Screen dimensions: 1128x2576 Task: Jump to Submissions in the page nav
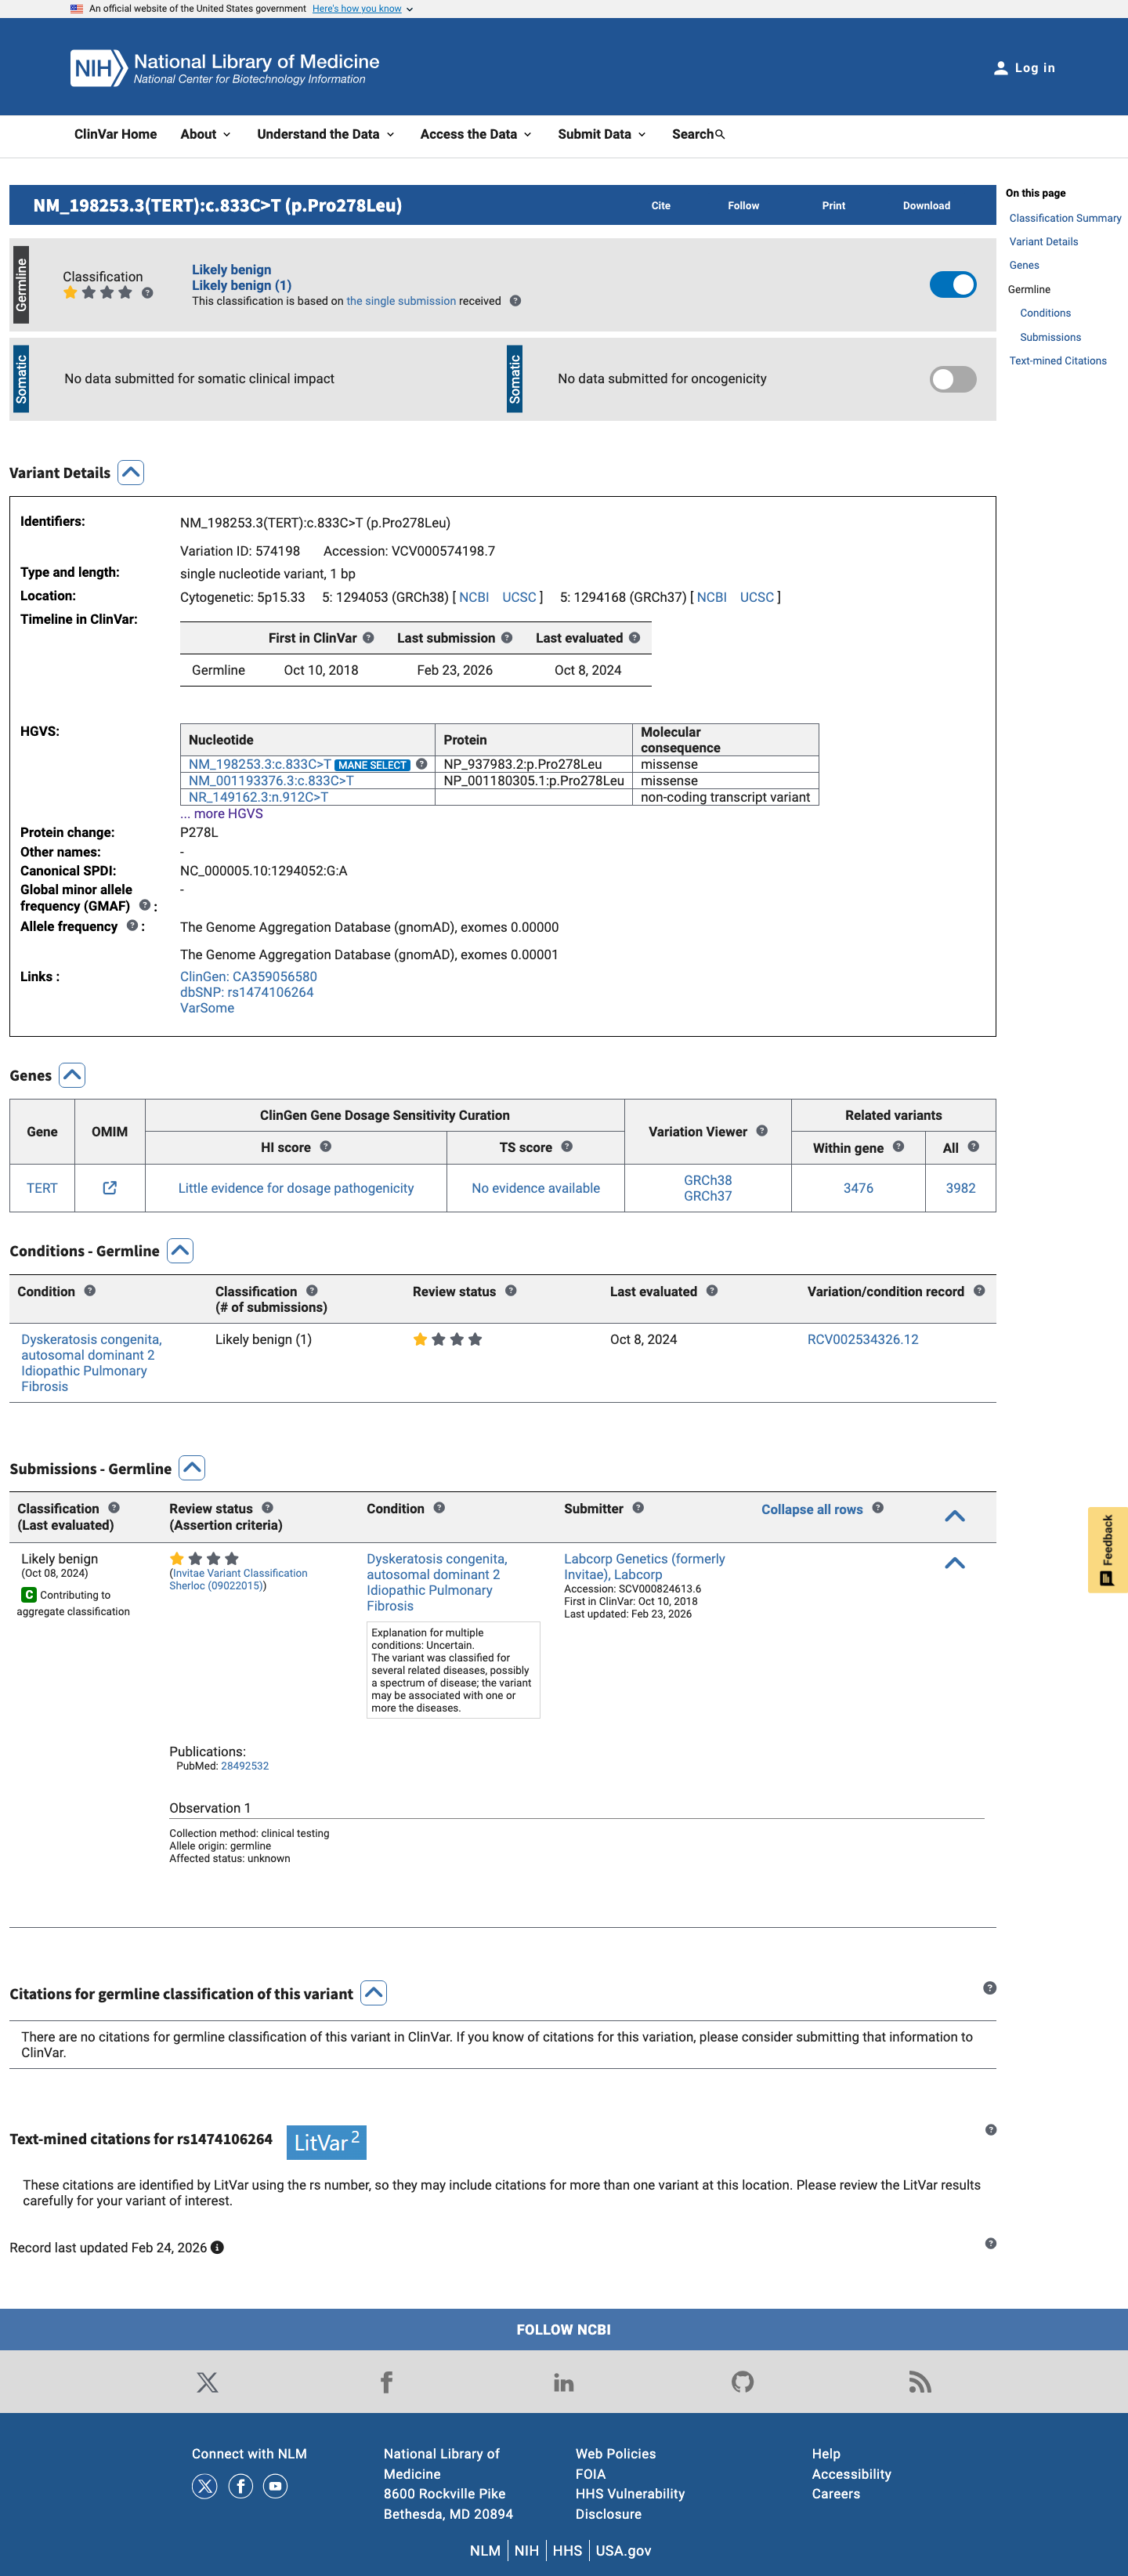[x=1050, y=337]
